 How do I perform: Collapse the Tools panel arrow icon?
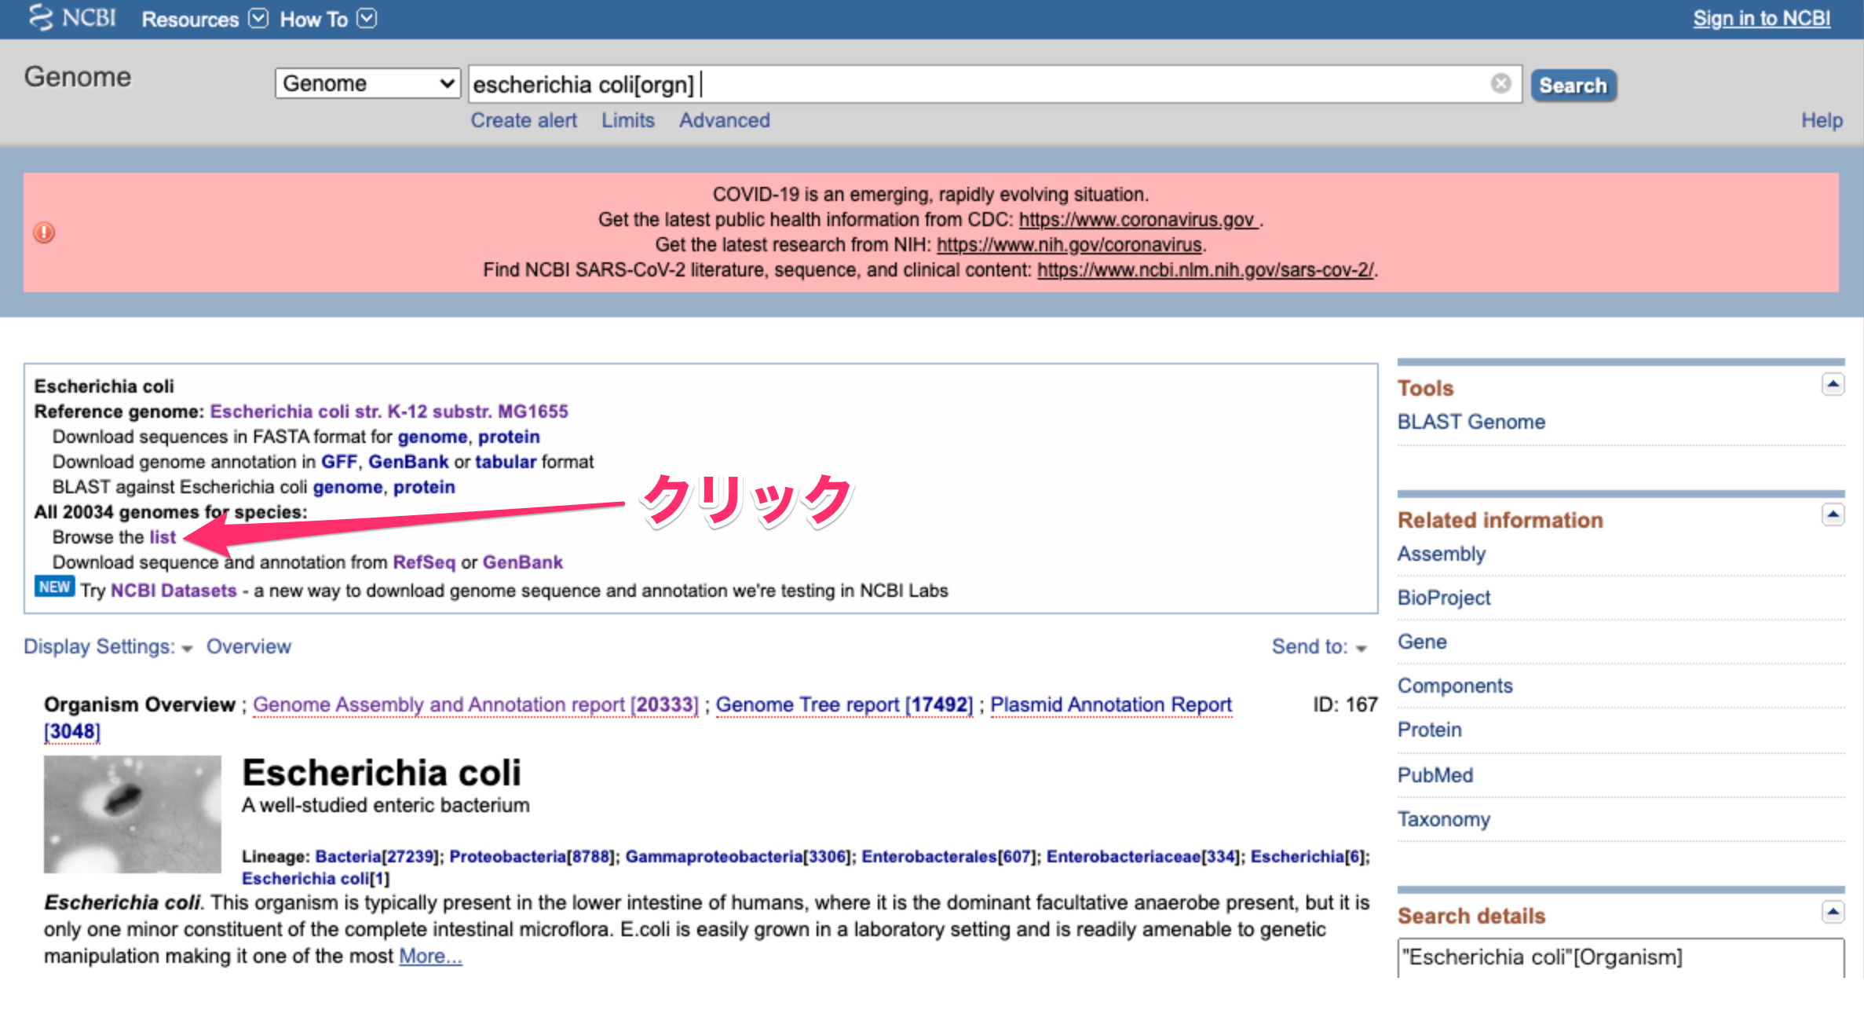point(1833,385)
